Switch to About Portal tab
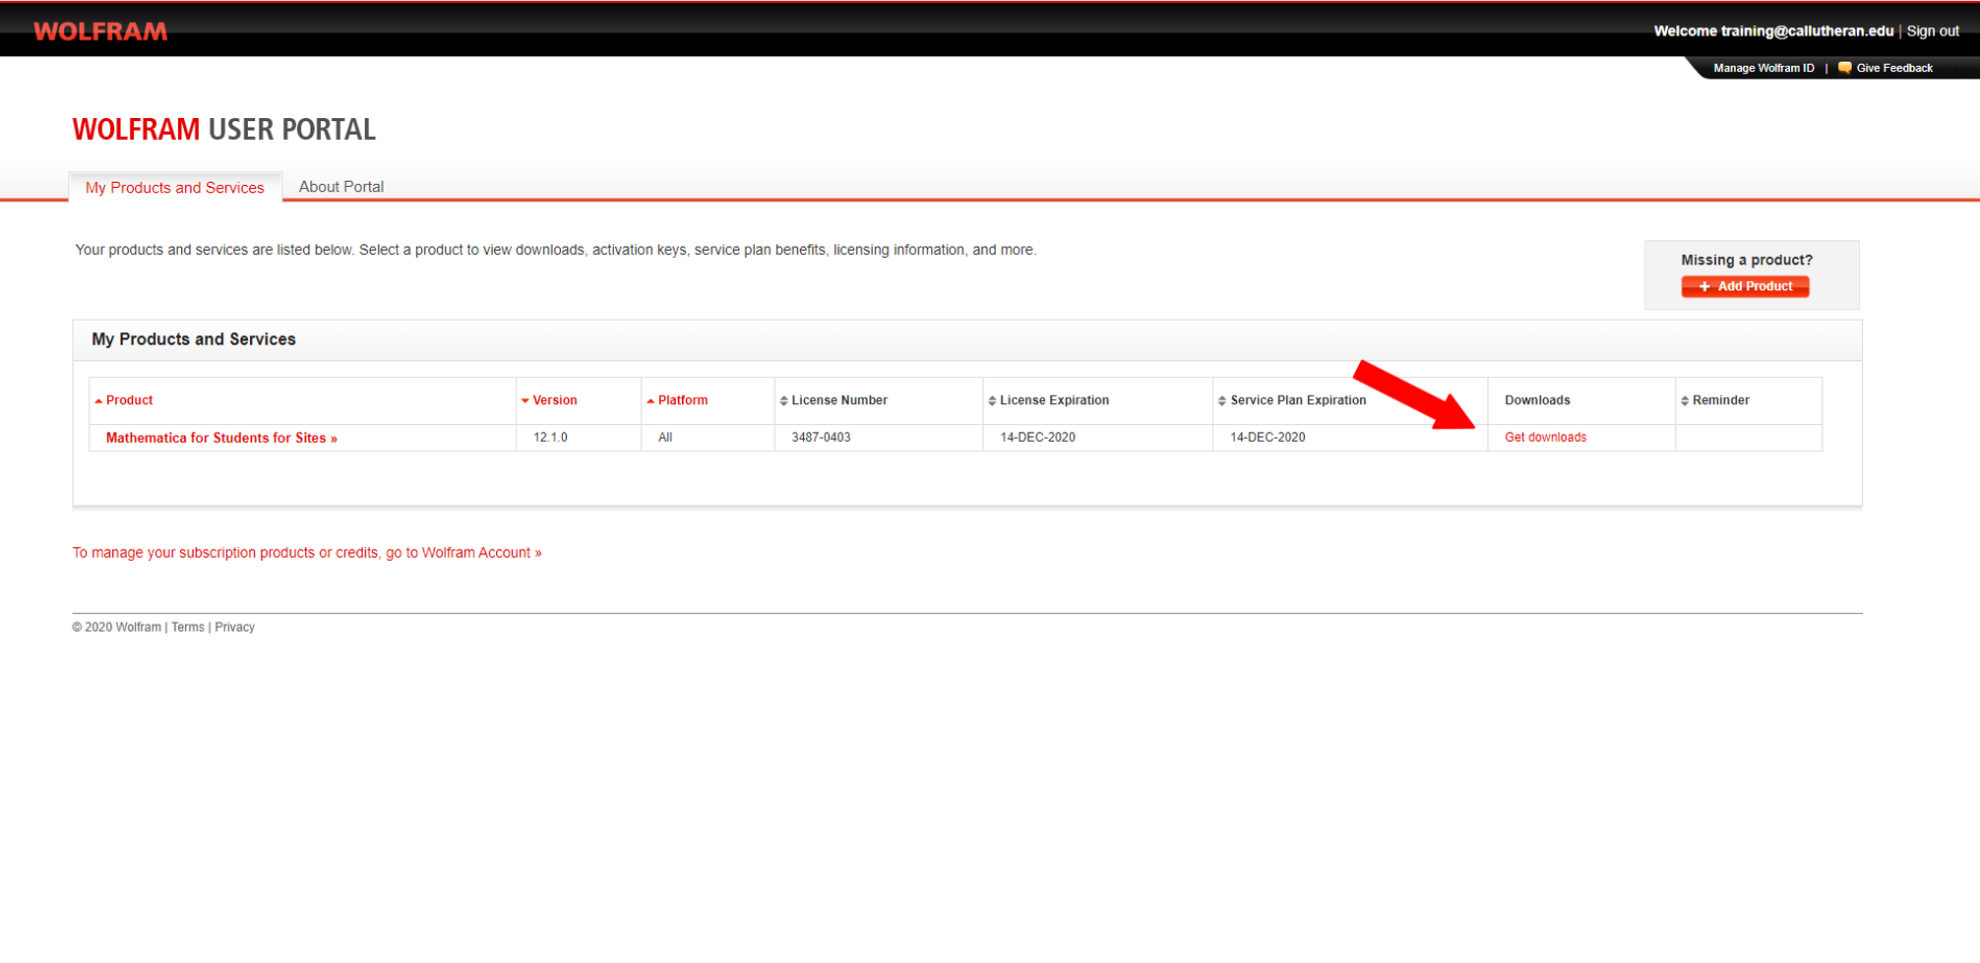 point(341,187)
